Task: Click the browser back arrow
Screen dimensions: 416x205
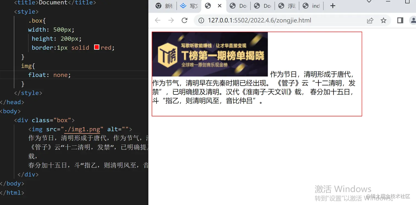Action: [x=157, y=20]
